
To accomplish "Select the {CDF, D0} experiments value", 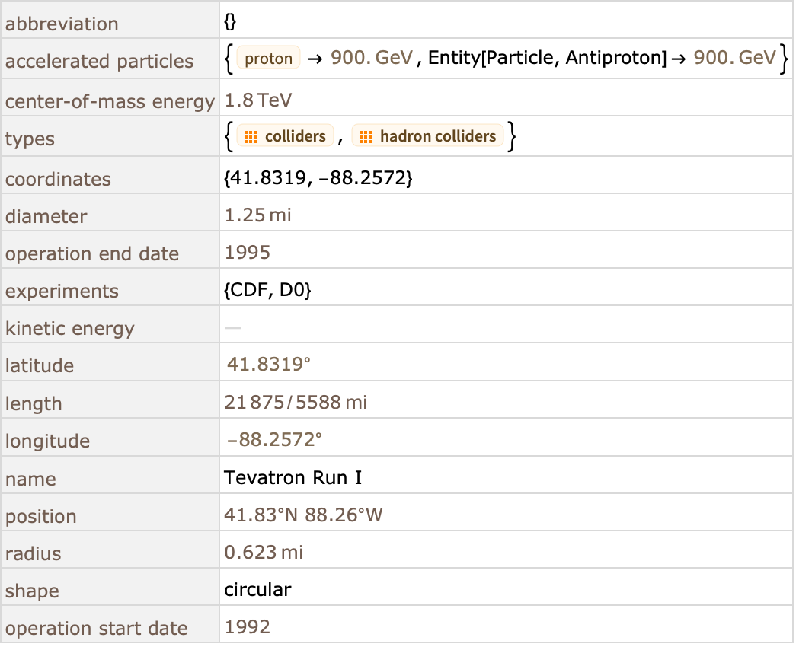I will point(267,290).
